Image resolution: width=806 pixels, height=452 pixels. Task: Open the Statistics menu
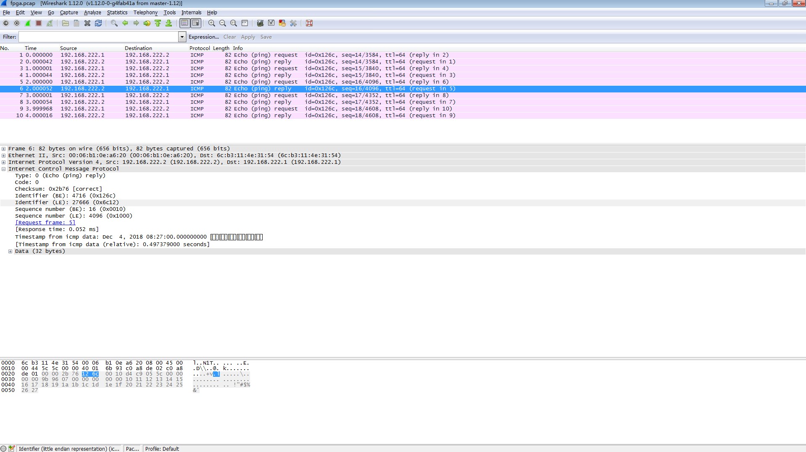pos(117,13)
